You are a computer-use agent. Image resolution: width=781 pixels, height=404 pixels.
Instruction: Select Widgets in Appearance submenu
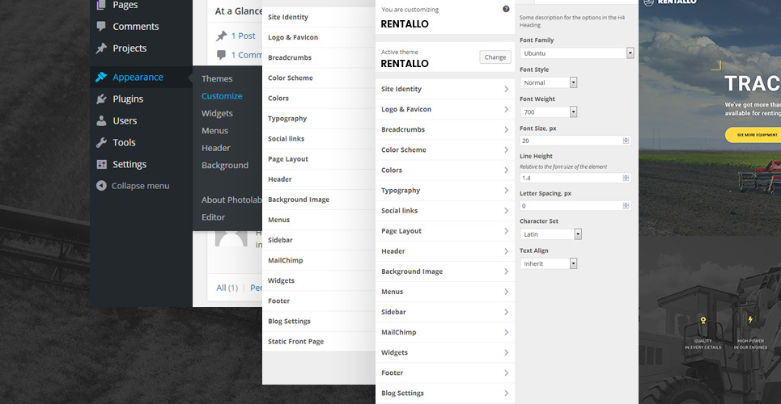[x=217, y=114]
